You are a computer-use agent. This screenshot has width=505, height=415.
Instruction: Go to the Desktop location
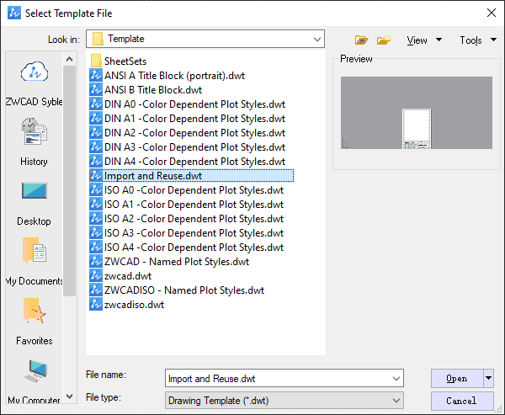click(35, 202)
